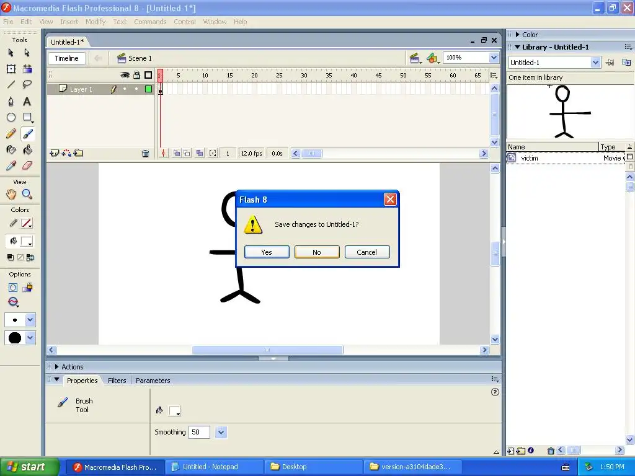
Task: Open zoom 100% dropdown
Action: [x=494, y=58]
